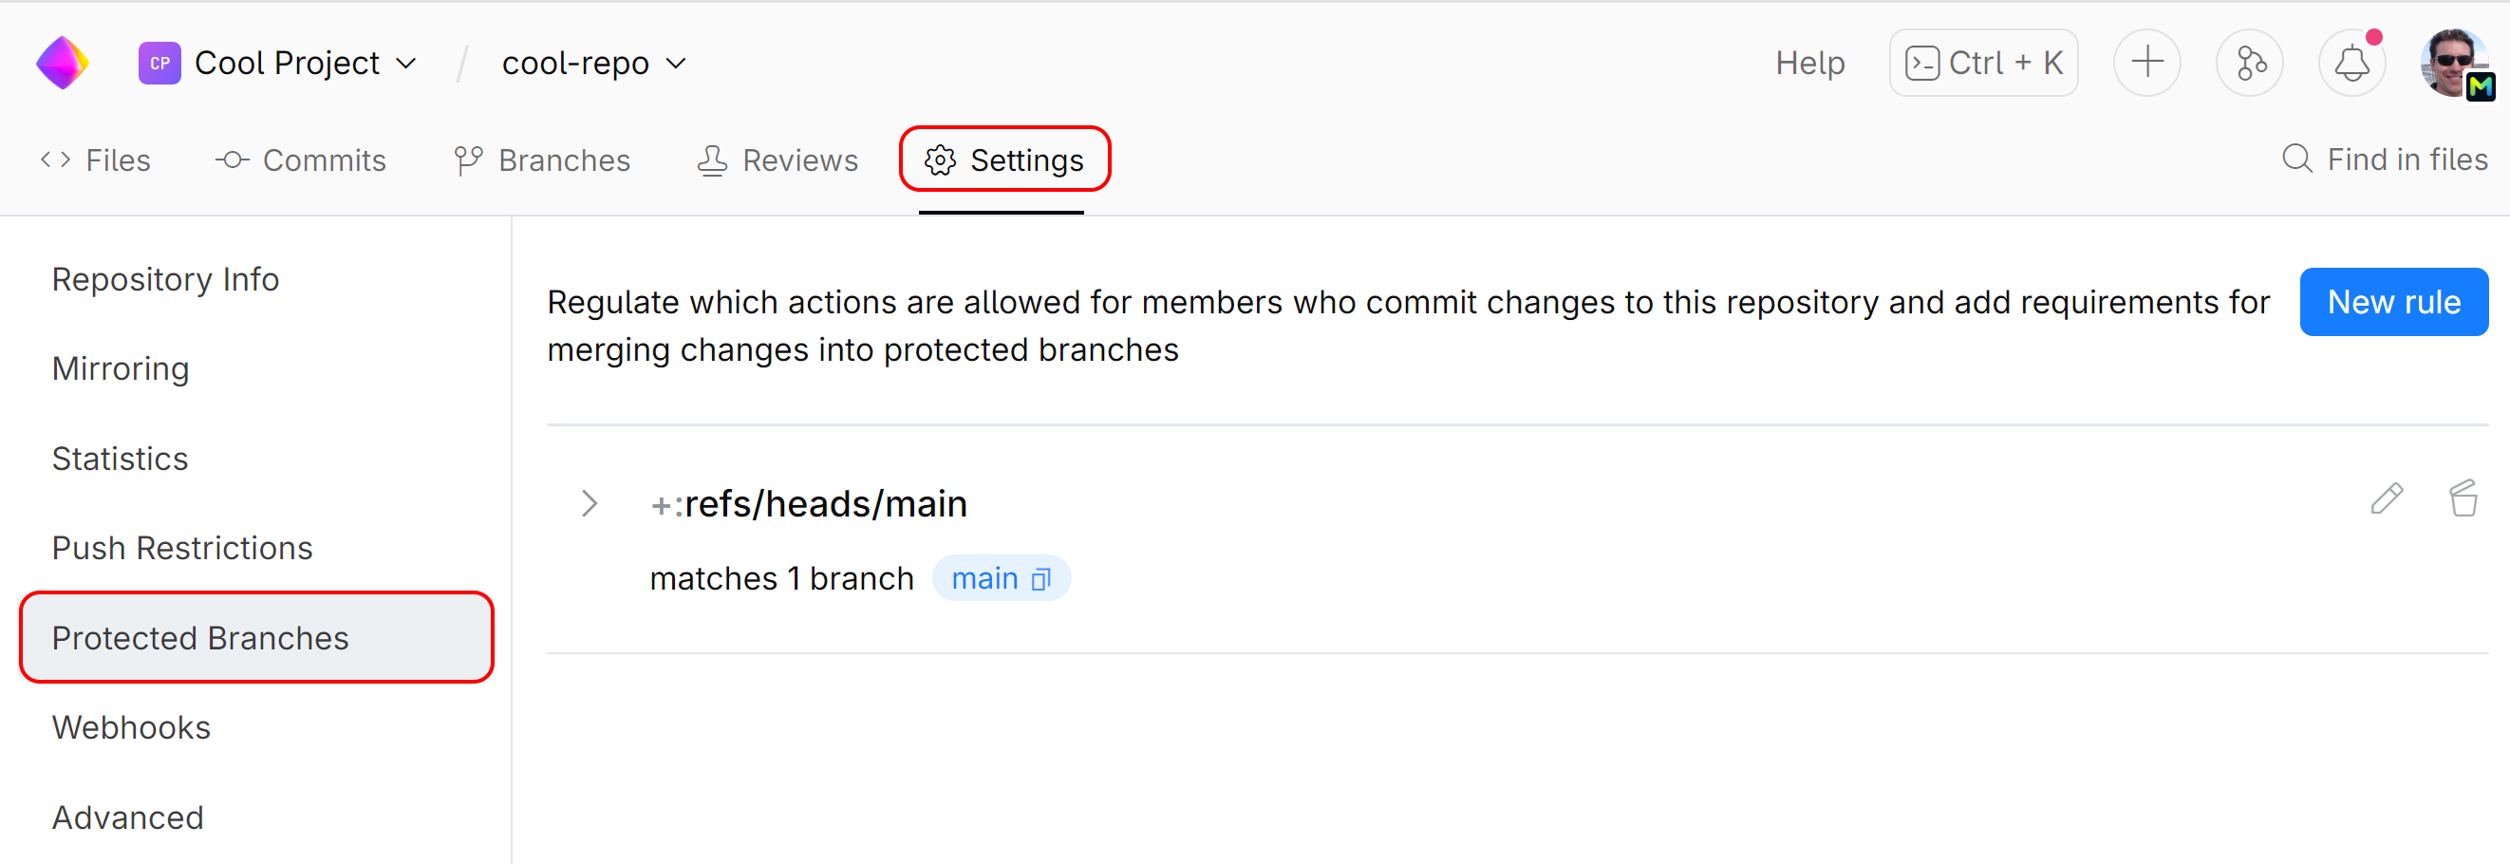Switch to the Commits tab
This screenshot has height=864, width=2510.
click(301, 160)
